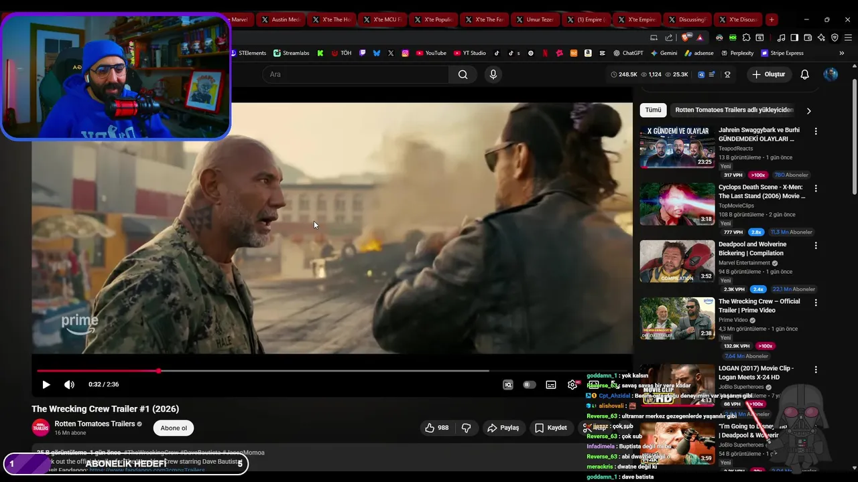
Task: Click the Amazon bookmark icon
Action: (588, 53)
